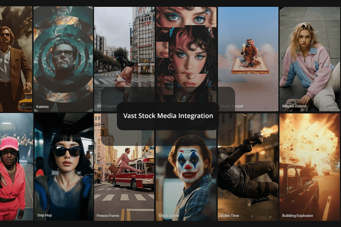Click the Bullet Time label text
Image resolution: width=341 pixels, height=227 pixels.
229,215
